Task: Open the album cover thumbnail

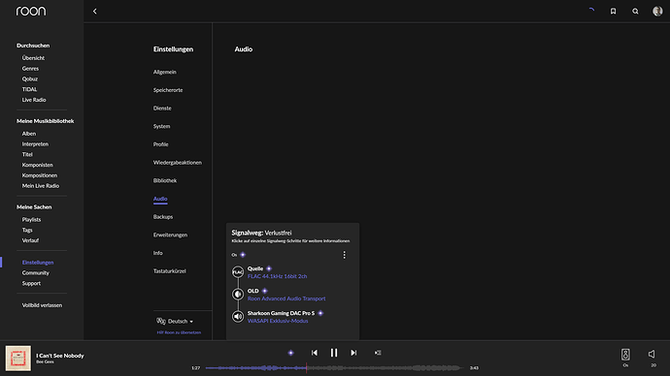Action: pos(17,359)
